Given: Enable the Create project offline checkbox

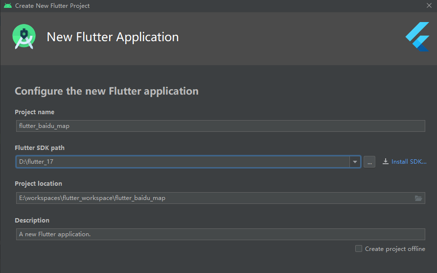Looking at the screenshot, I should coord(359,248).
